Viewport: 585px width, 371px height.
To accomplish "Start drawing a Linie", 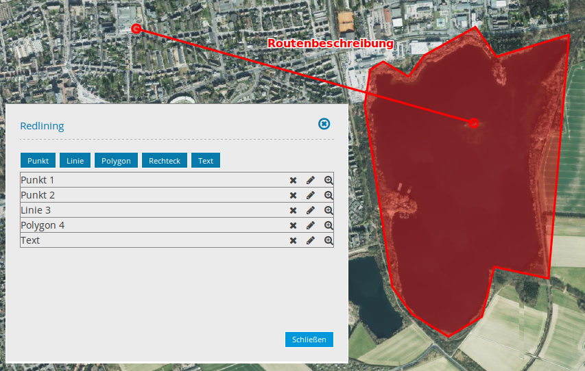I will coord(75,161).
